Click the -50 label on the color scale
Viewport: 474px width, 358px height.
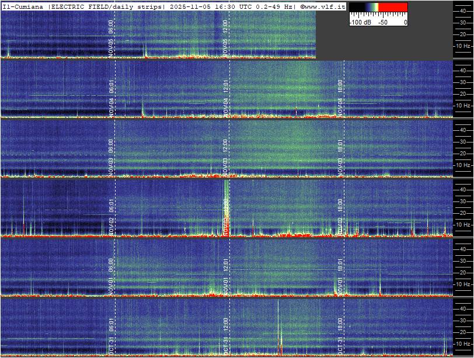383,22
